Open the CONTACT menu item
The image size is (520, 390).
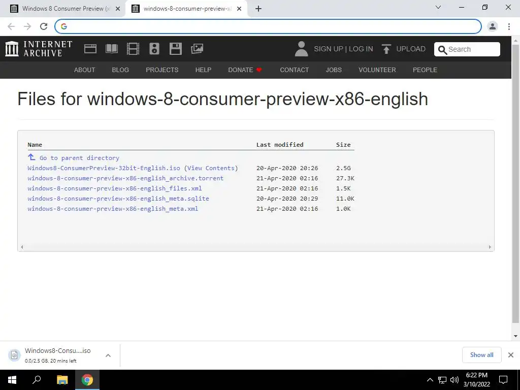click(x=294, y=70)
